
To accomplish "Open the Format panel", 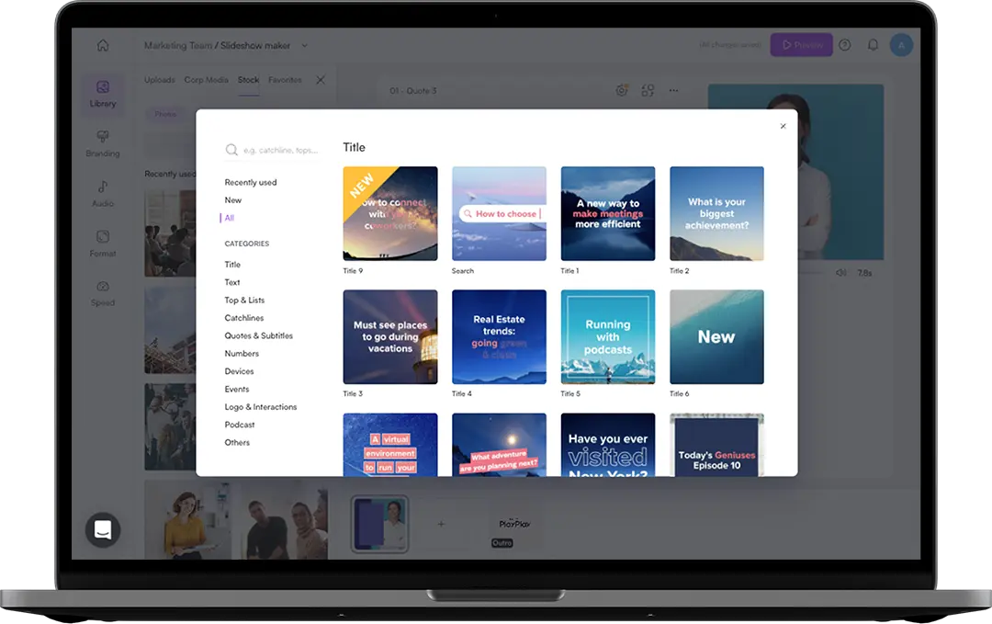I will pos(102,243).
